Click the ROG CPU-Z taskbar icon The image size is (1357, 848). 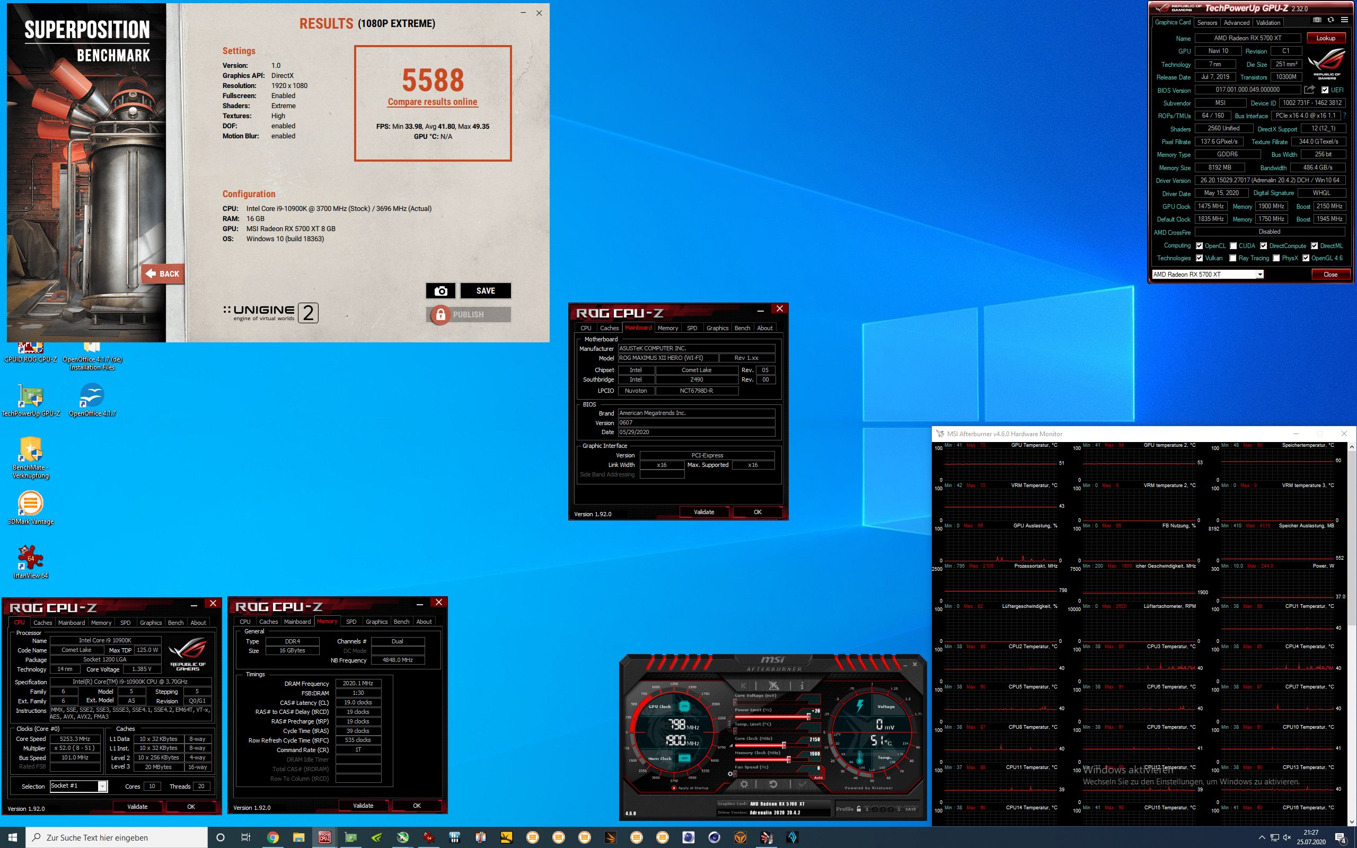pos(324,837)
